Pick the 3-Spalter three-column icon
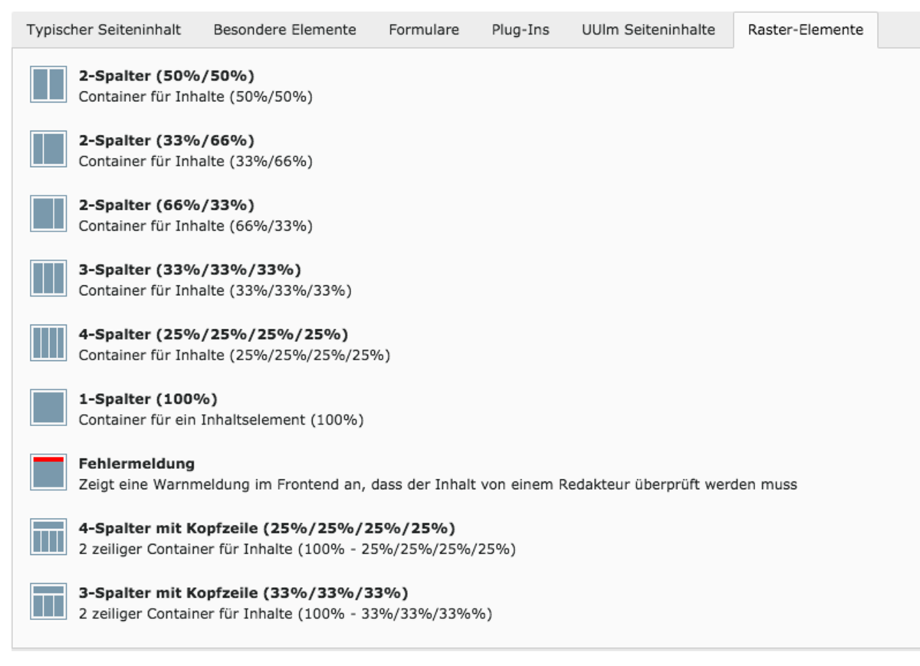The height and width of the screenshot is (666, 920). tap(48, 278)
